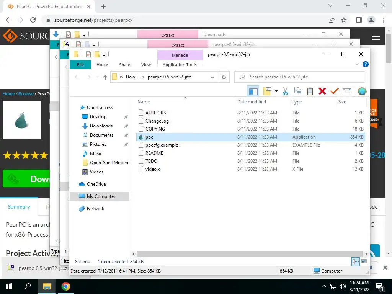Click the red X Delete icon
The width and height of the screenshot is (392, 294).
tap(322, 91)
